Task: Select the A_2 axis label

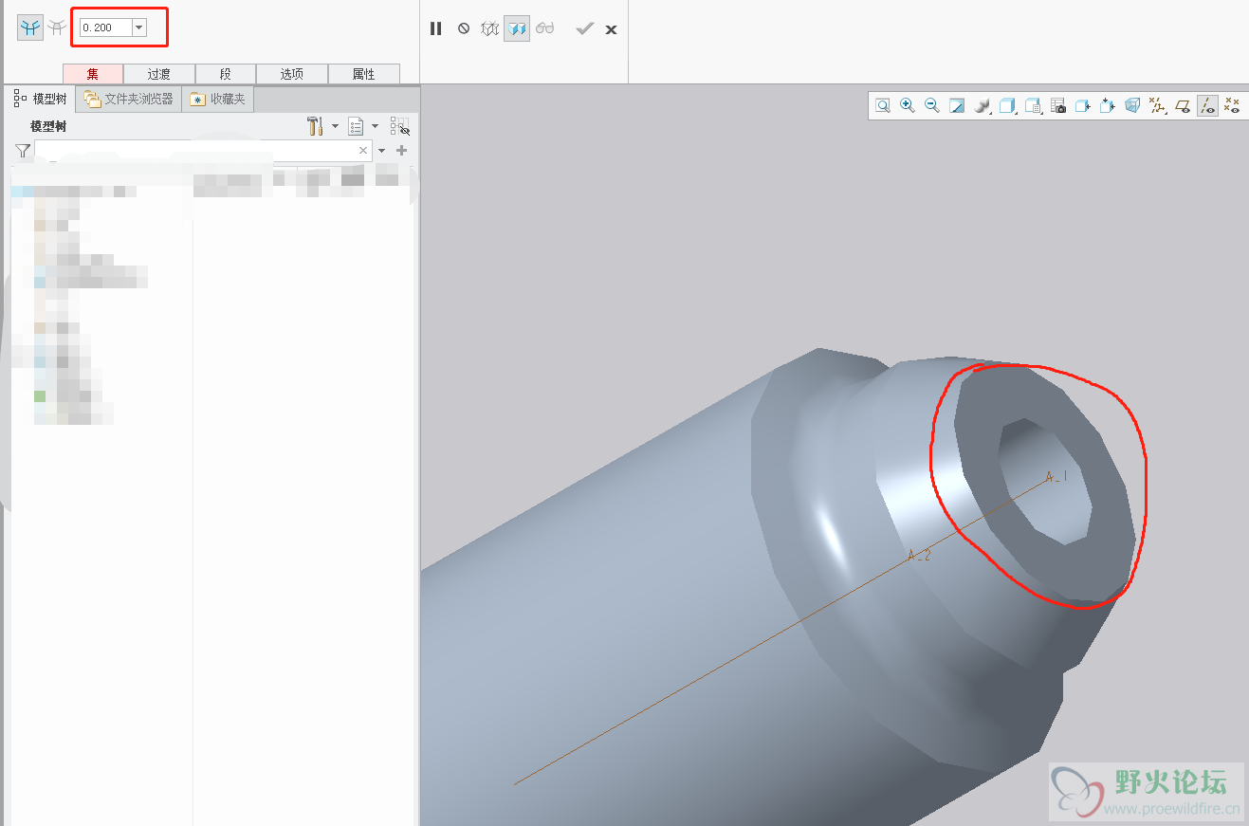Action: [919, 556]
